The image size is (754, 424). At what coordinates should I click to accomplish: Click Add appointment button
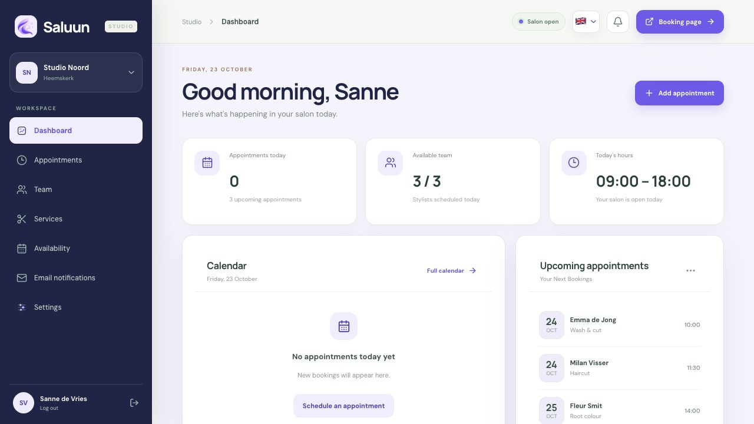click(679, 93)
